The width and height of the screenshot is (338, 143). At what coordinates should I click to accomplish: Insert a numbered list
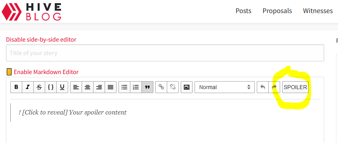coord(136,87)
